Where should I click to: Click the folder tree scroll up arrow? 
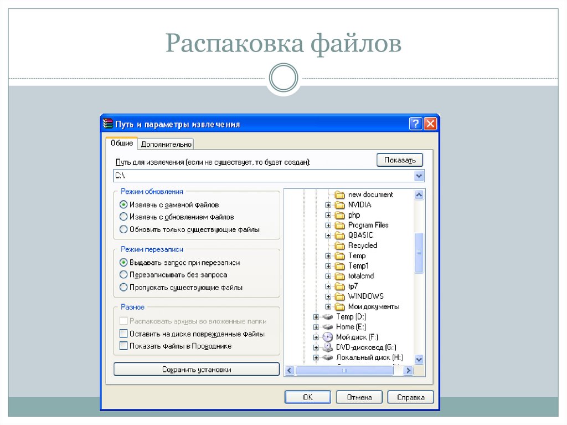pos(419,194)
